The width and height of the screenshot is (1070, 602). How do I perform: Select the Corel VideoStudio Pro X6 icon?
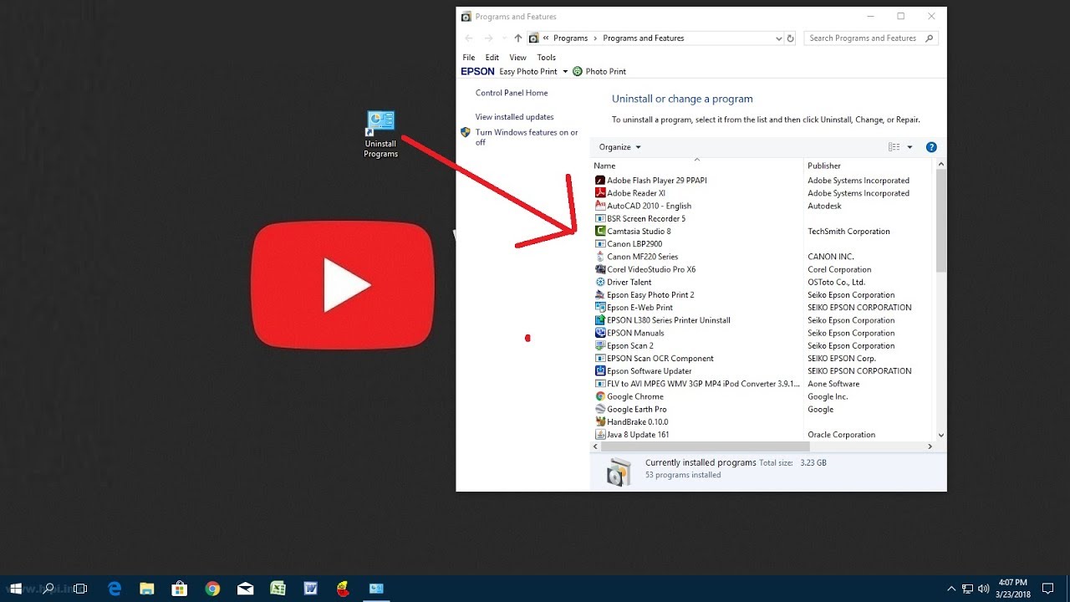(x=599, y=269)
